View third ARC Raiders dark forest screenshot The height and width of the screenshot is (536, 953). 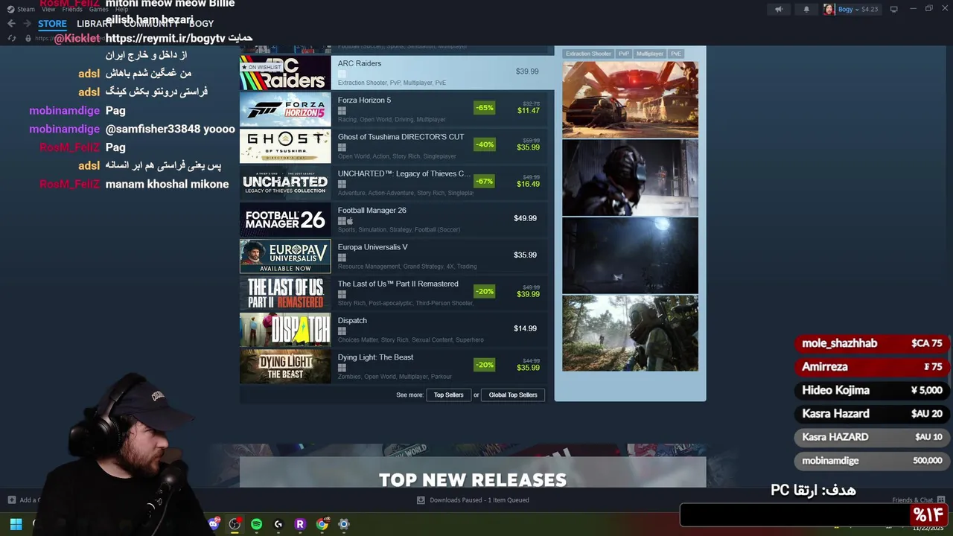(630, 255)
